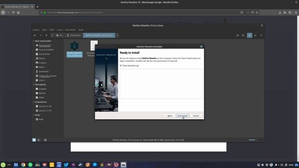
Task: Bookmark this page with the star
Action: tap(257, 13)
